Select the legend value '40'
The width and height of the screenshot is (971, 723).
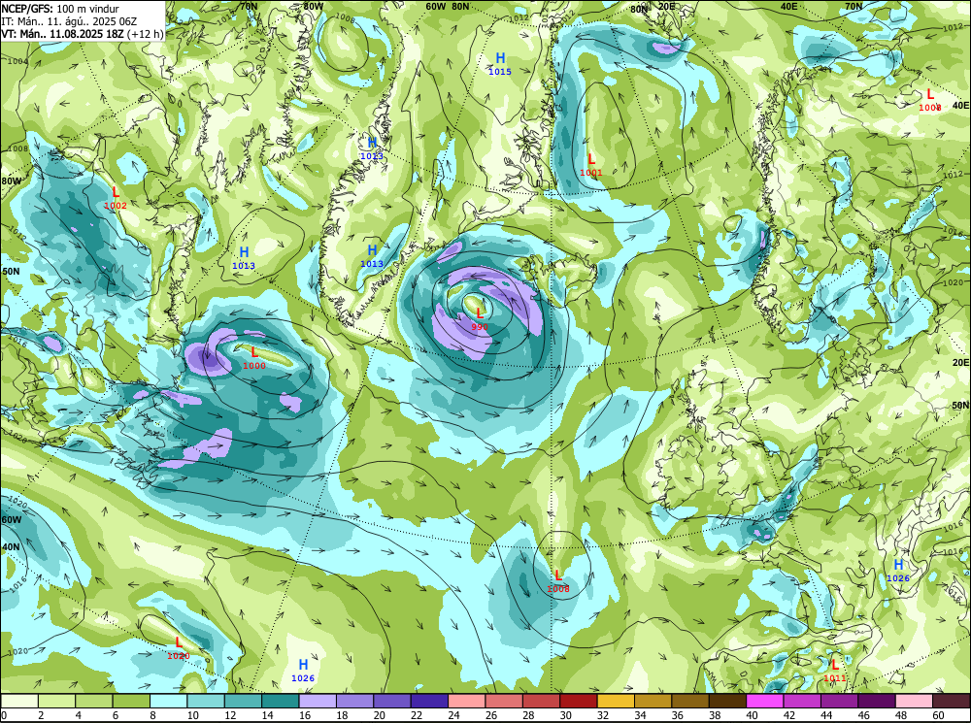(x=752, y=715)
